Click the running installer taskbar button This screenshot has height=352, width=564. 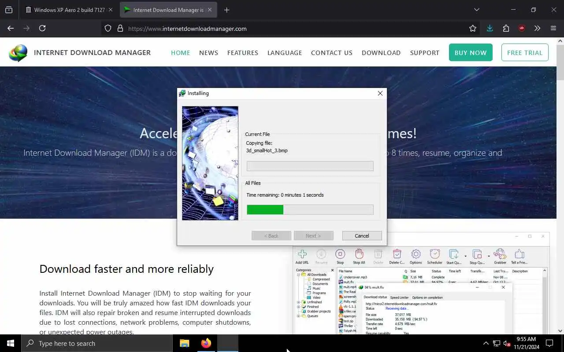click(x=227, y=343)
